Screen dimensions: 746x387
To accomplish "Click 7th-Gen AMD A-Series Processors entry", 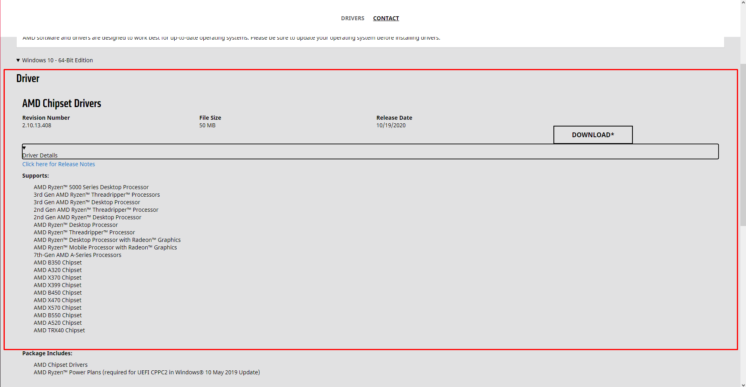I will click(x=77, y=255).
